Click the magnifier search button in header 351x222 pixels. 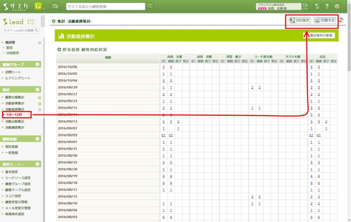point(150,6)
